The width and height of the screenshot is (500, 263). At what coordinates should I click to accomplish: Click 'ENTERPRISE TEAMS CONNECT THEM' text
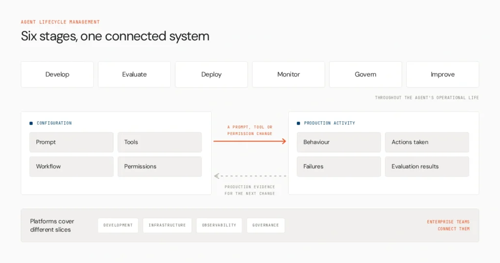pyautogui.click(x=448, y=225)
